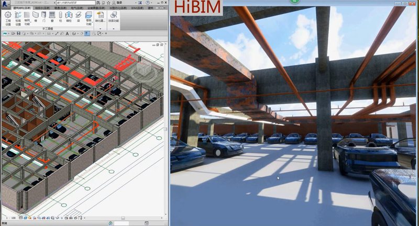Click the 工程设置 gear icon
Image resolution: width=419 pixels, height=226 pixels.
(7, 15)
